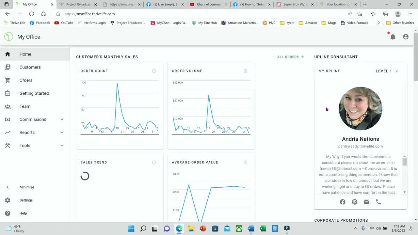This screenshot has height=235, width=418.
Task: Show info for Sales Trend card
Action: point(154,162)
